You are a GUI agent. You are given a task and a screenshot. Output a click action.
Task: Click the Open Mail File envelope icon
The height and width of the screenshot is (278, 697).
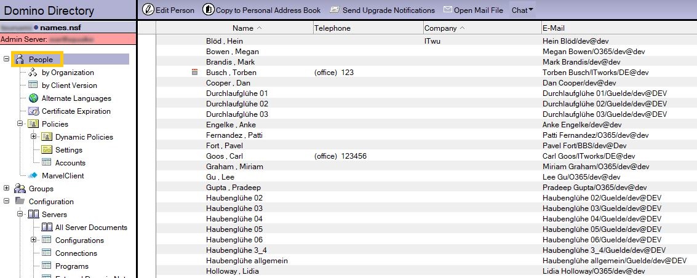click(x=448, y=10)
